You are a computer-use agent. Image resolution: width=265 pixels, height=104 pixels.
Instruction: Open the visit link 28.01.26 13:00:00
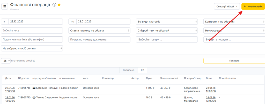coord(211,99)
